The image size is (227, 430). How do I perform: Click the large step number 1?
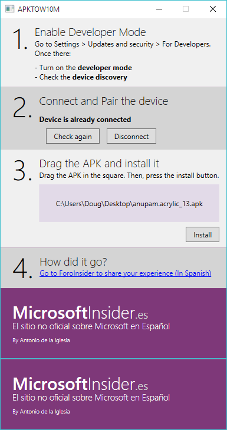[20, 39]
